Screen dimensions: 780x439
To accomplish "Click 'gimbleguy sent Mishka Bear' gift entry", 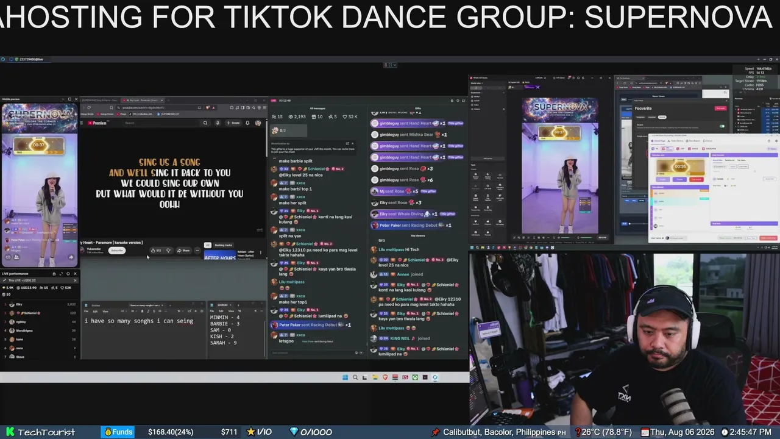I will tap(410, 135).
